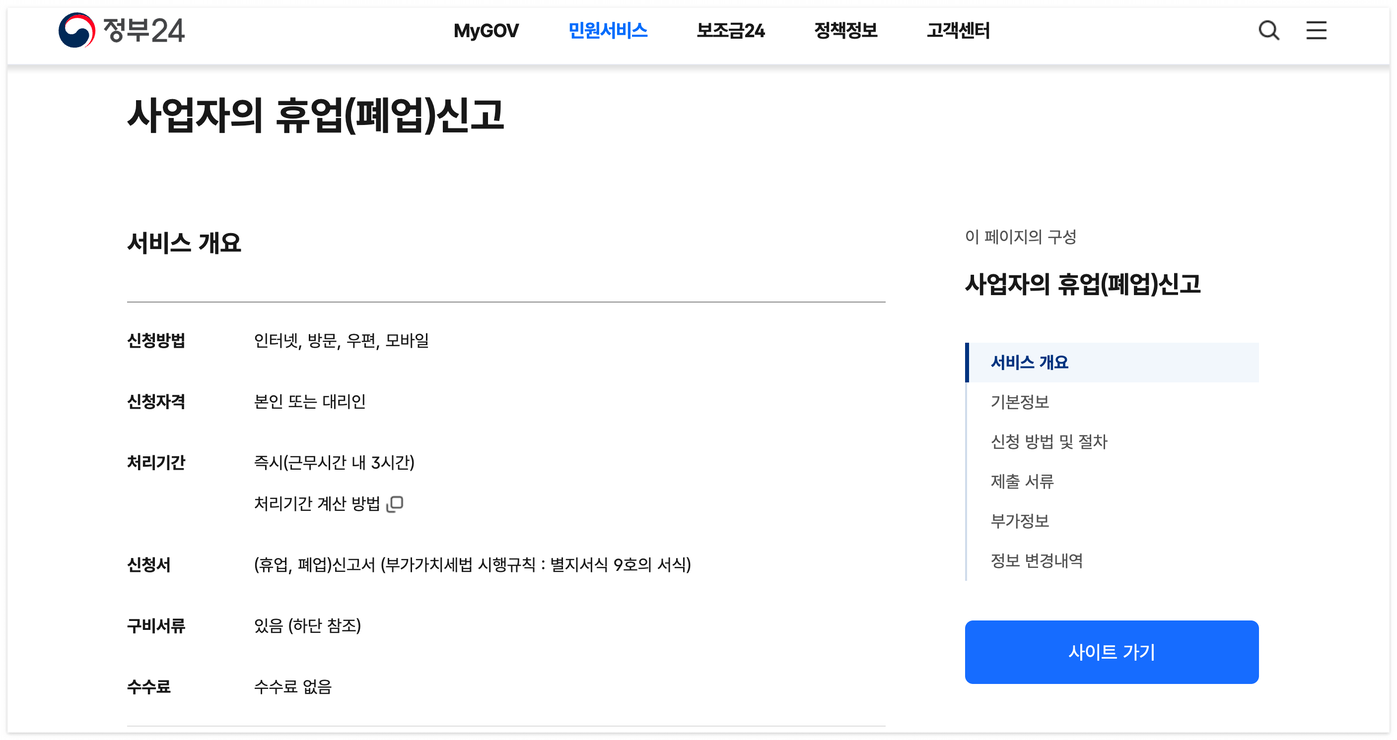Select the 고객센터 menu item
This screenshot has width=1397, height=740.
coord(958,31)
